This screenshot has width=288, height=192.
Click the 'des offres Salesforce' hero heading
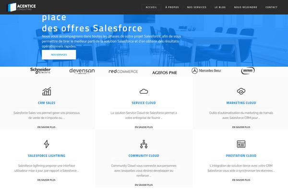tap(92, 28)
